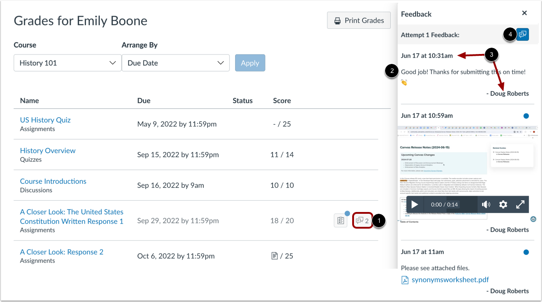Open the Course selection dropdown
Image resolution: width=542 pixels, height=302 pixels.
coord(67,63)
